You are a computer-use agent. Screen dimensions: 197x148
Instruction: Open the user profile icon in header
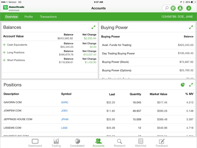point(180,8)
